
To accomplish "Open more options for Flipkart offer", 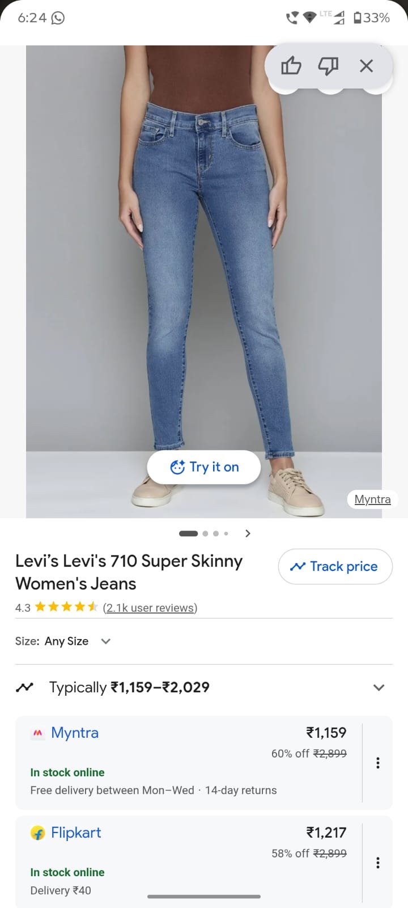I will tap(378, 863).
